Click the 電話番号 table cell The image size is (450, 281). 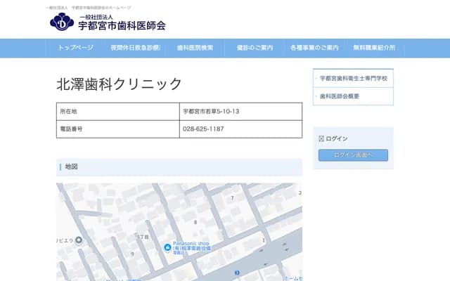117,129
